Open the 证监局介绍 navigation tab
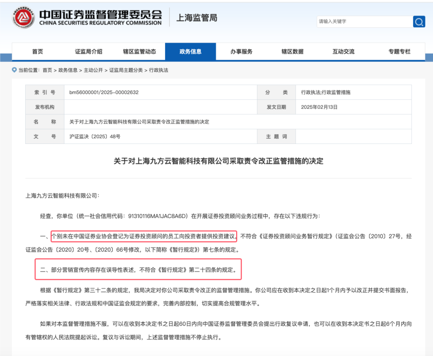Image resolution: width=433 pixels, height=356 pixels. click(89, 52)
